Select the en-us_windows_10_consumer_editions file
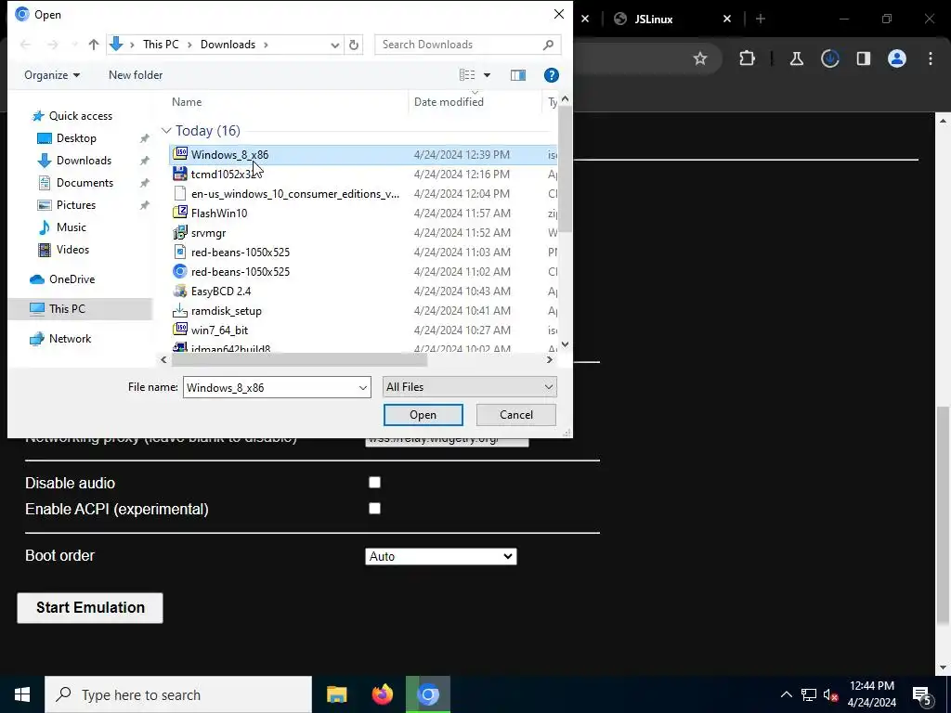The image size is (951, 713). (x=294, y=193)
